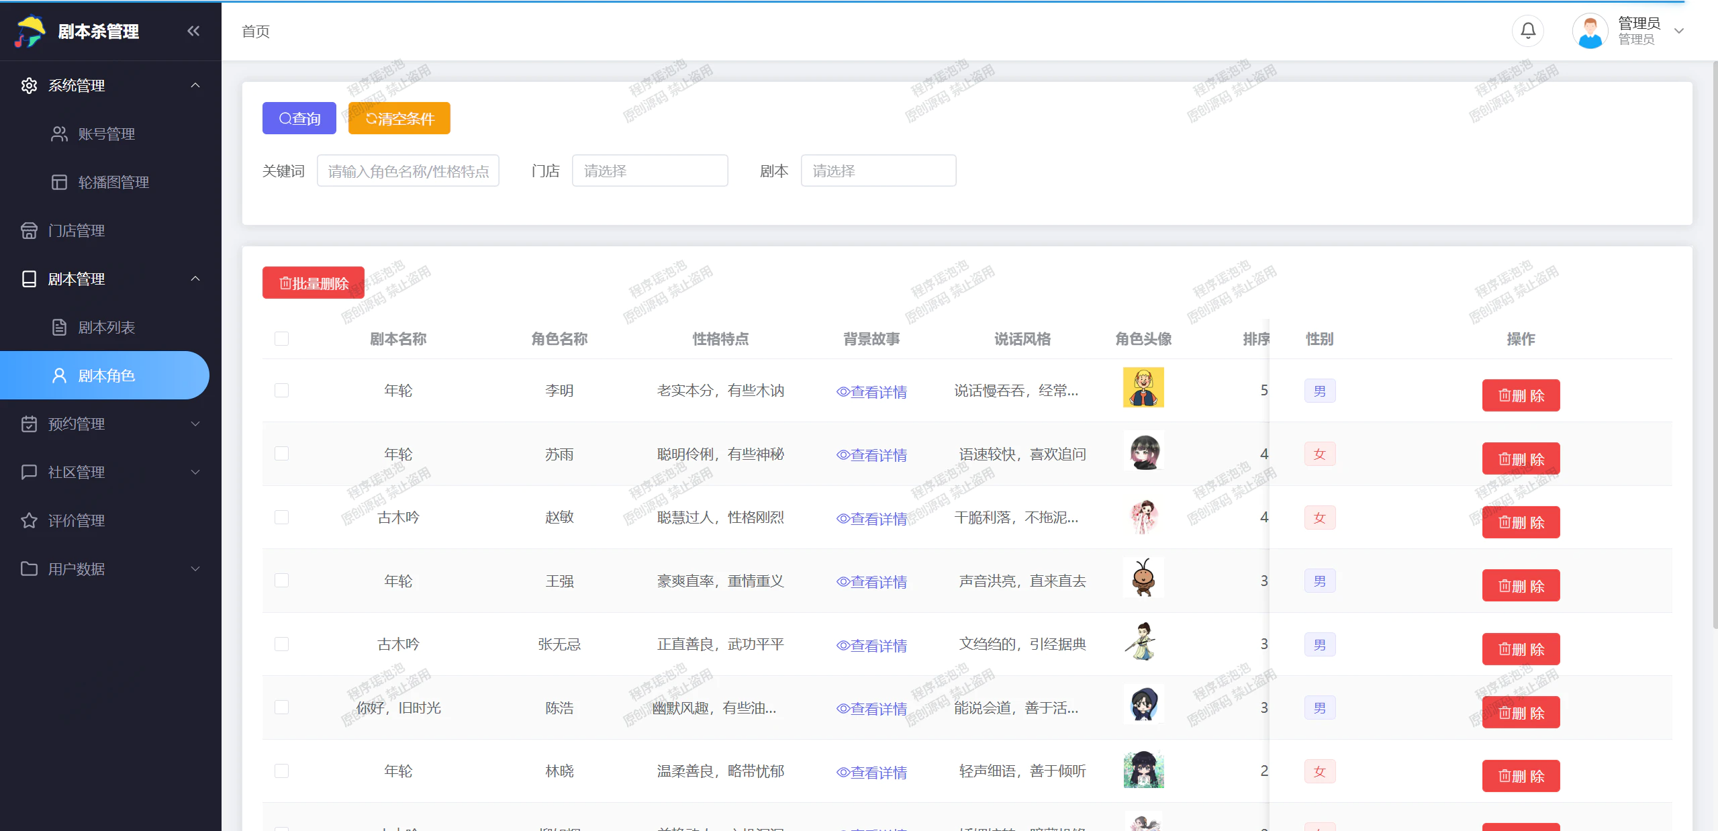
Task: Click the administrator avatar picture
Action: 1590,31
